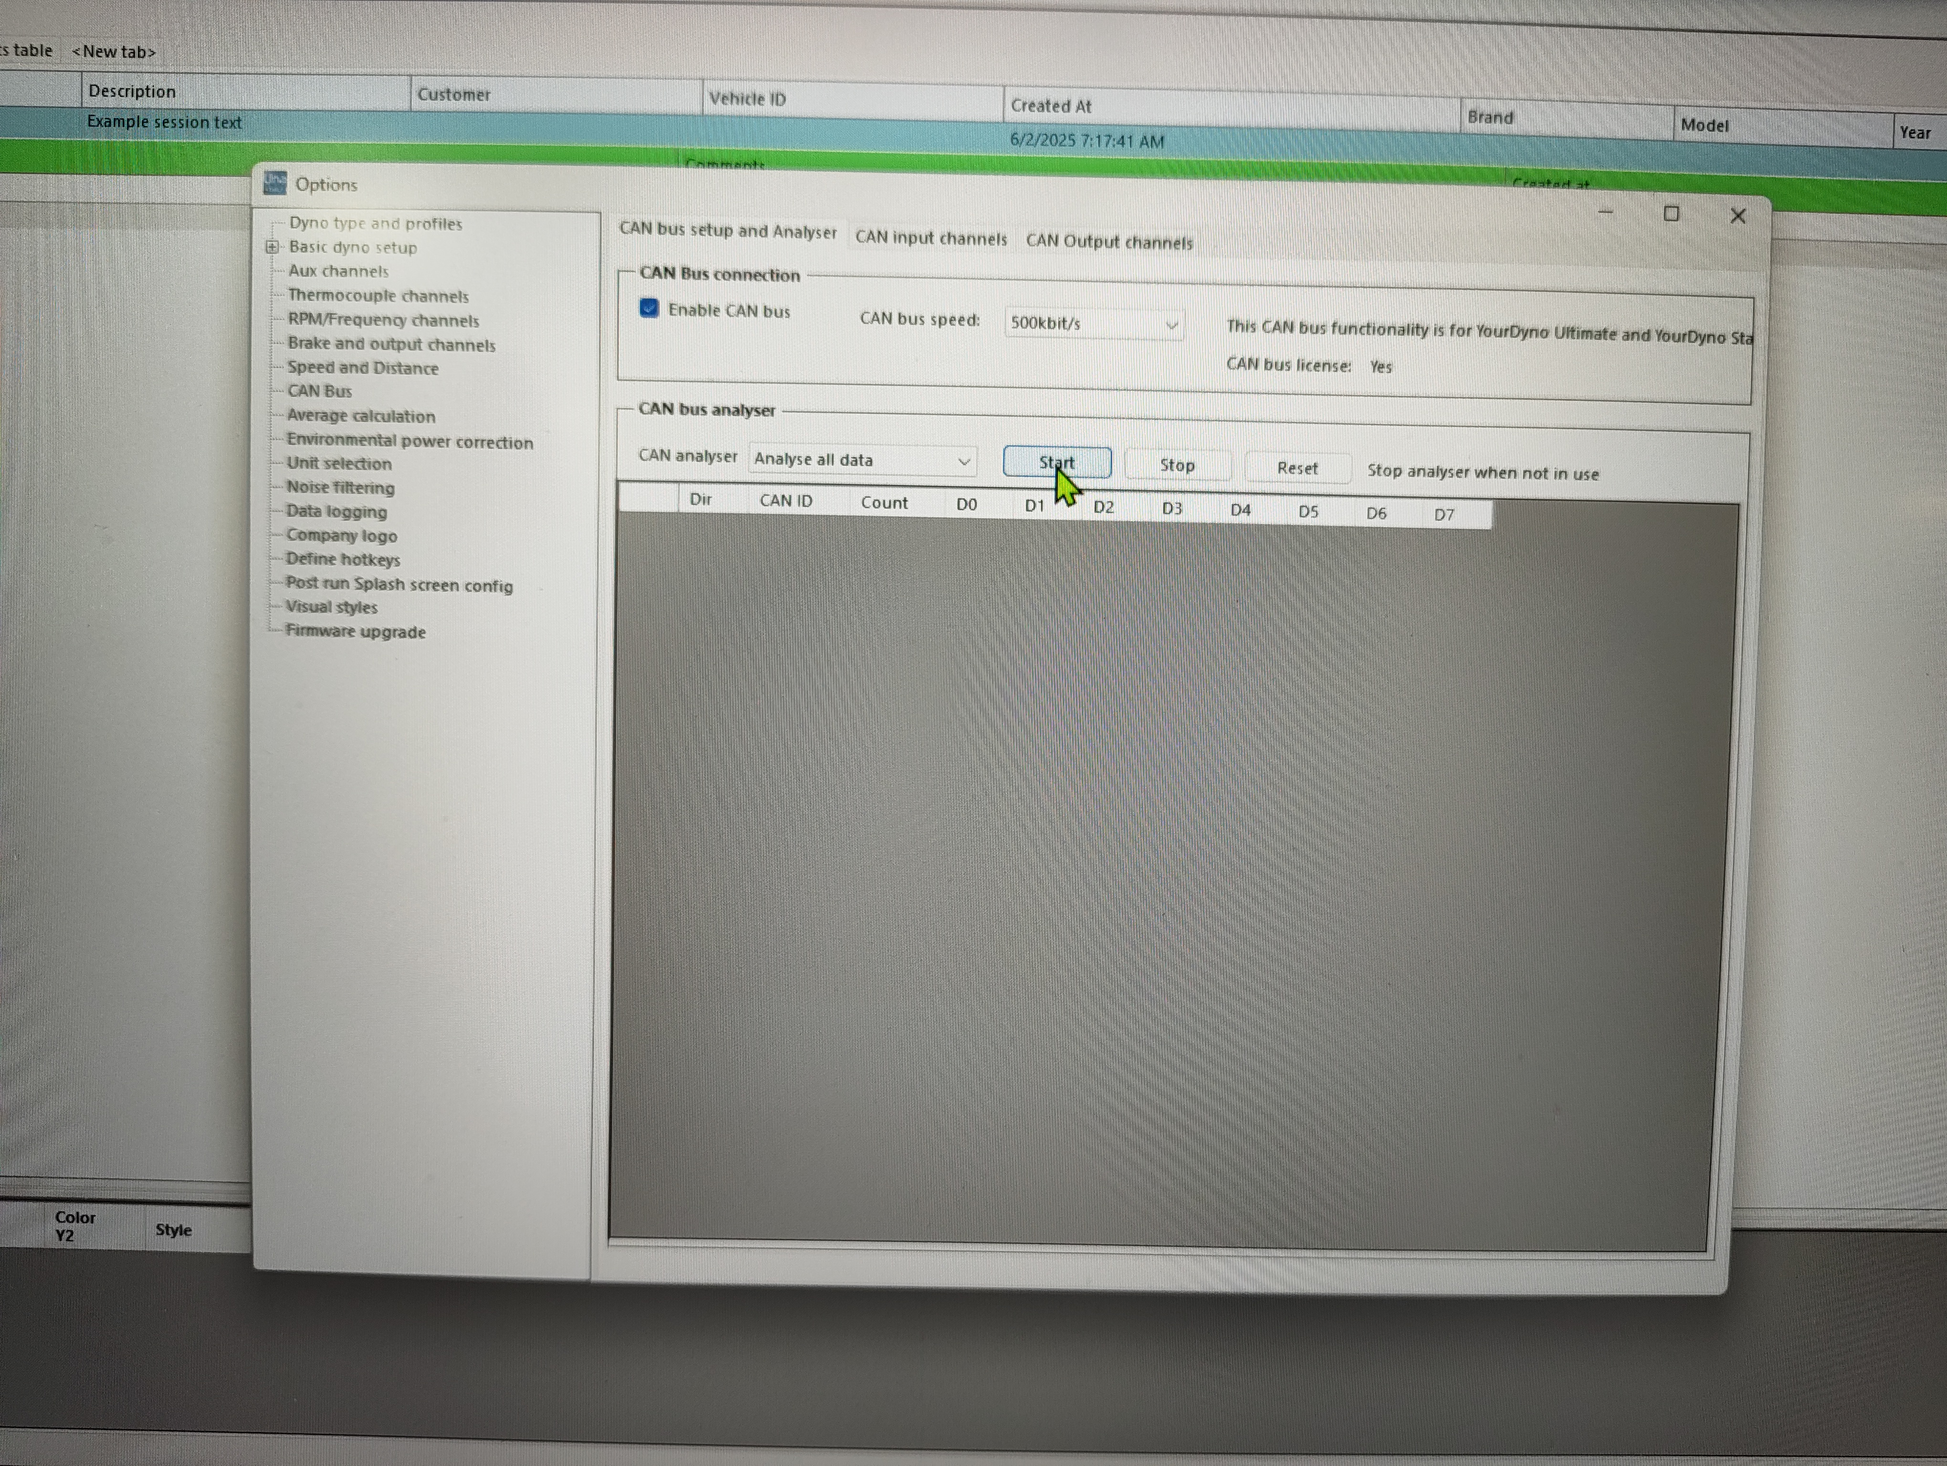Switch to CAN Output channels tab
The image size is (1947, 1466).
point(1108,242)
